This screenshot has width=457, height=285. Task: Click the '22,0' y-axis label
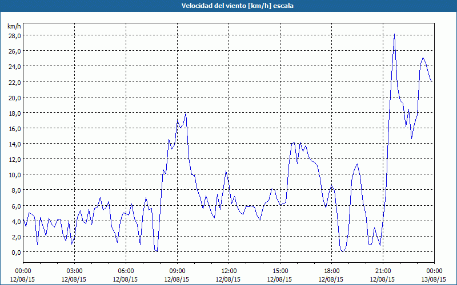tap(14, 82)
